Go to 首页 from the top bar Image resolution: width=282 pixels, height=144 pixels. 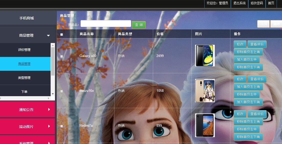271,3
